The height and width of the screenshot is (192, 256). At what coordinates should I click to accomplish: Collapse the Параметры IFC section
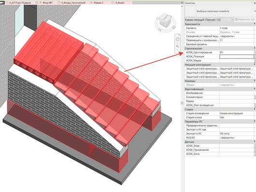255,121
